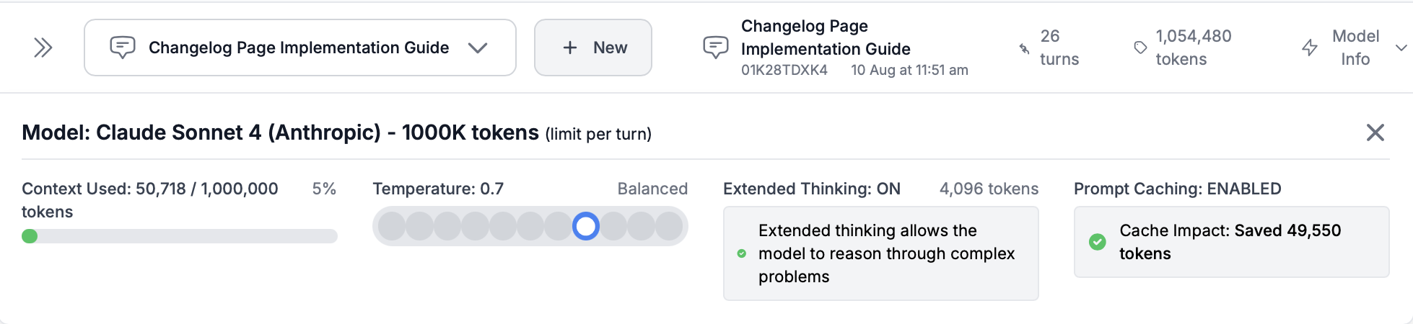
Task: Collapse the Model Info chevron
Action: (x=1401, y=48)
